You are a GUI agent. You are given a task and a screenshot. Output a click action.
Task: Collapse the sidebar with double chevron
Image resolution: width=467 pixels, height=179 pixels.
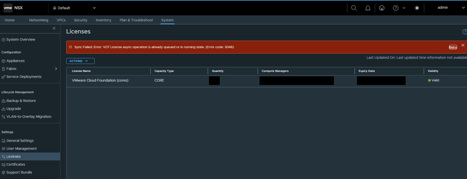click(x=54, y=28)
